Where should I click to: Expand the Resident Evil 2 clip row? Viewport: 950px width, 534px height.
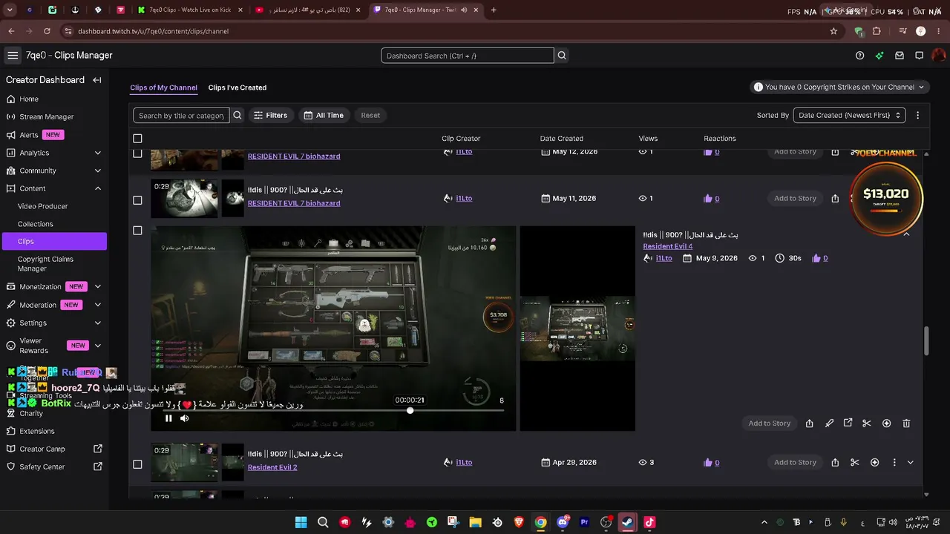point(911,463)
